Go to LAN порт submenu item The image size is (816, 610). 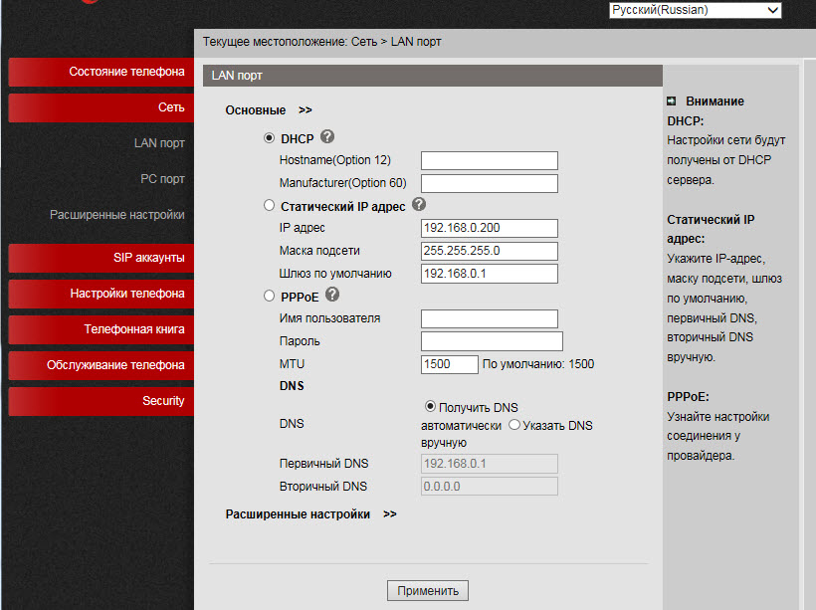pos(159,143)
